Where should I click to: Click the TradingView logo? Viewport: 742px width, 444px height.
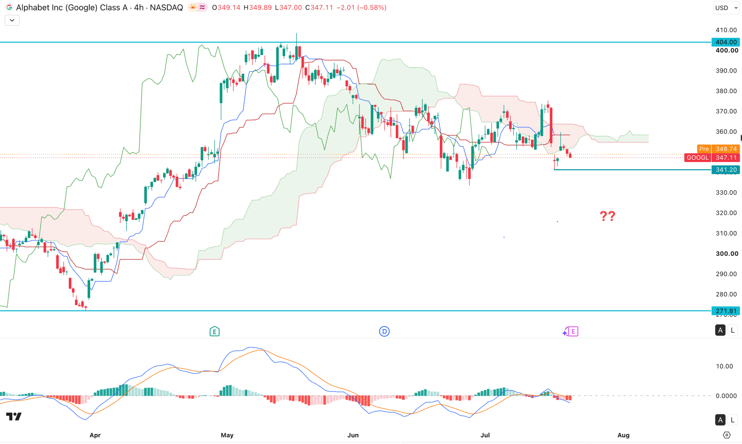[x=14, y=416]
